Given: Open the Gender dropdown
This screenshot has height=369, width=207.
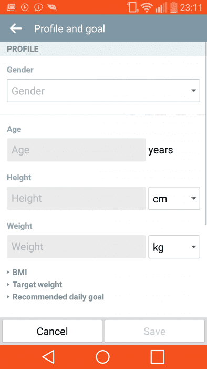Looking at the screenshot, I should click(103, 91).
